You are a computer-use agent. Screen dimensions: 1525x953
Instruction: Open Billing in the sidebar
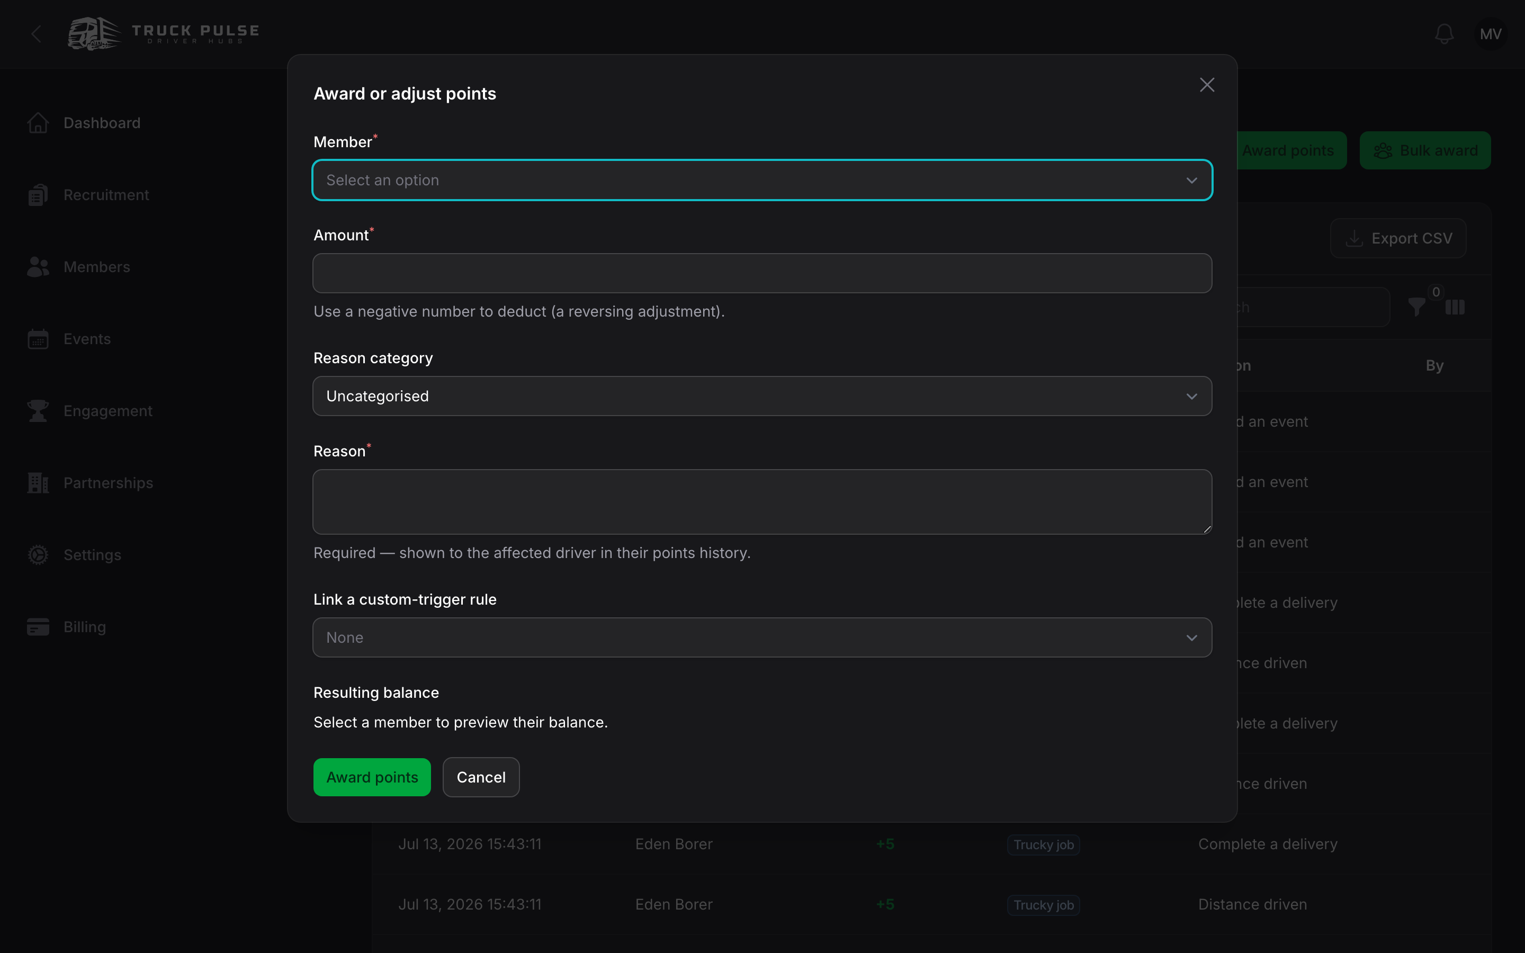pos(84,627)
